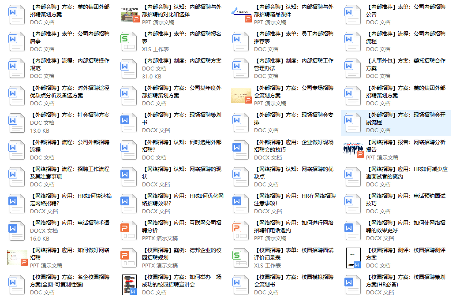The image size is (456, 297).
Task: Click the DOC icon of 网络招聘的优缺点
Action: pyautogui.click(x=241, y=177)
